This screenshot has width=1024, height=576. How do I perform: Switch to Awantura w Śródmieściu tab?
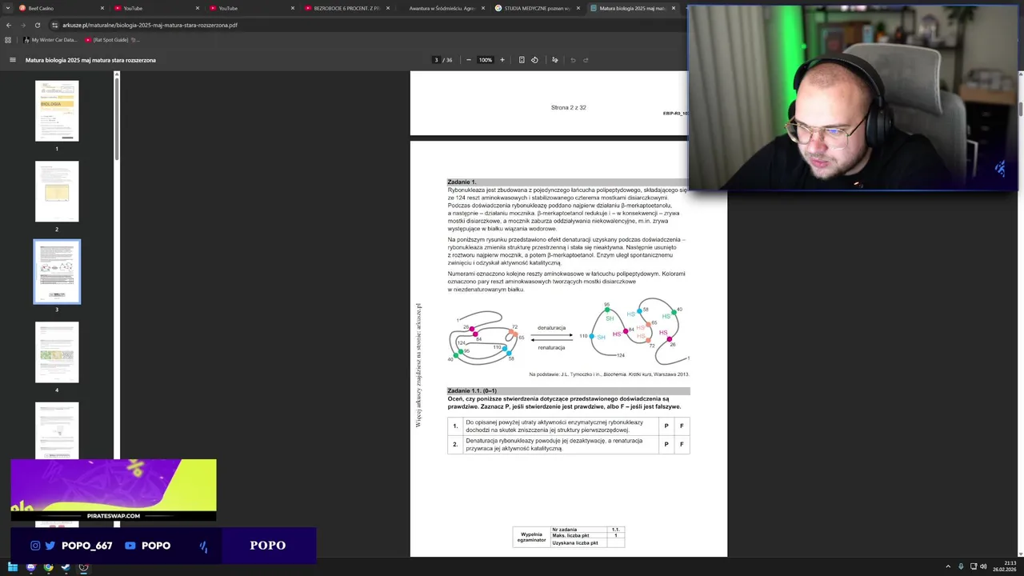point(442,8)
